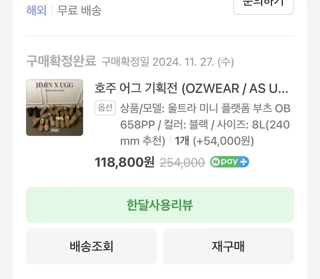320x279 pixels.
Task: Tap the crossed-out 254,000 original price
Action: coord(182,162)
